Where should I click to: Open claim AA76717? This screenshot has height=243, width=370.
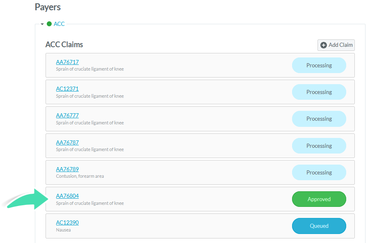point(67,62)
